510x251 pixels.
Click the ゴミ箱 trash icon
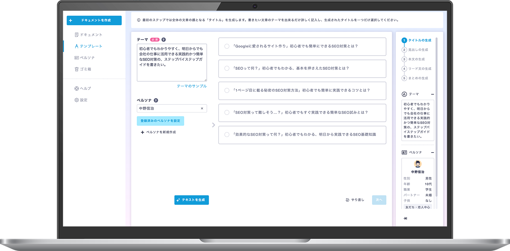[x=76, y=69]
